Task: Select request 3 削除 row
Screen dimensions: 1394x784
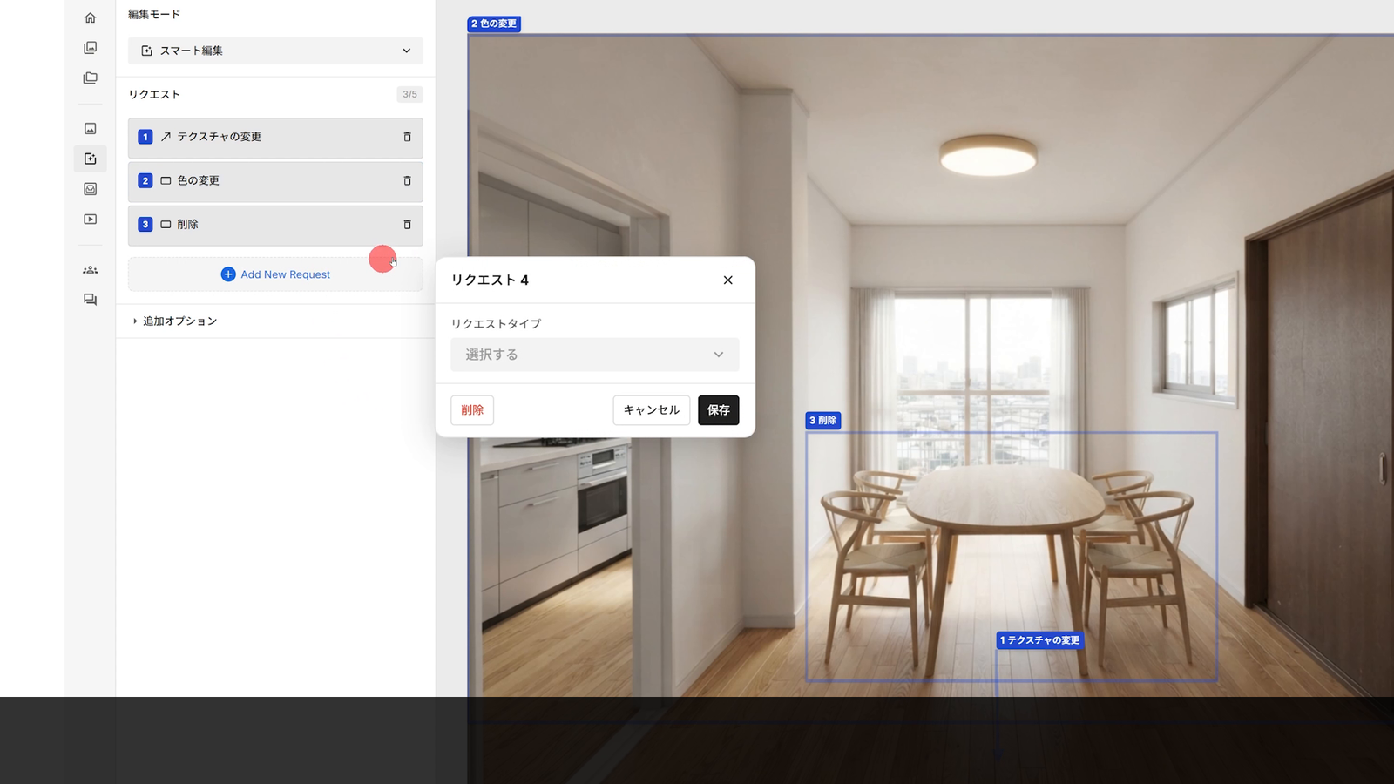Action: (x=275, y=225)
